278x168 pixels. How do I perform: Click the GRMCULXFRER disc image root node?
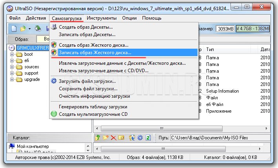point(31,47)
